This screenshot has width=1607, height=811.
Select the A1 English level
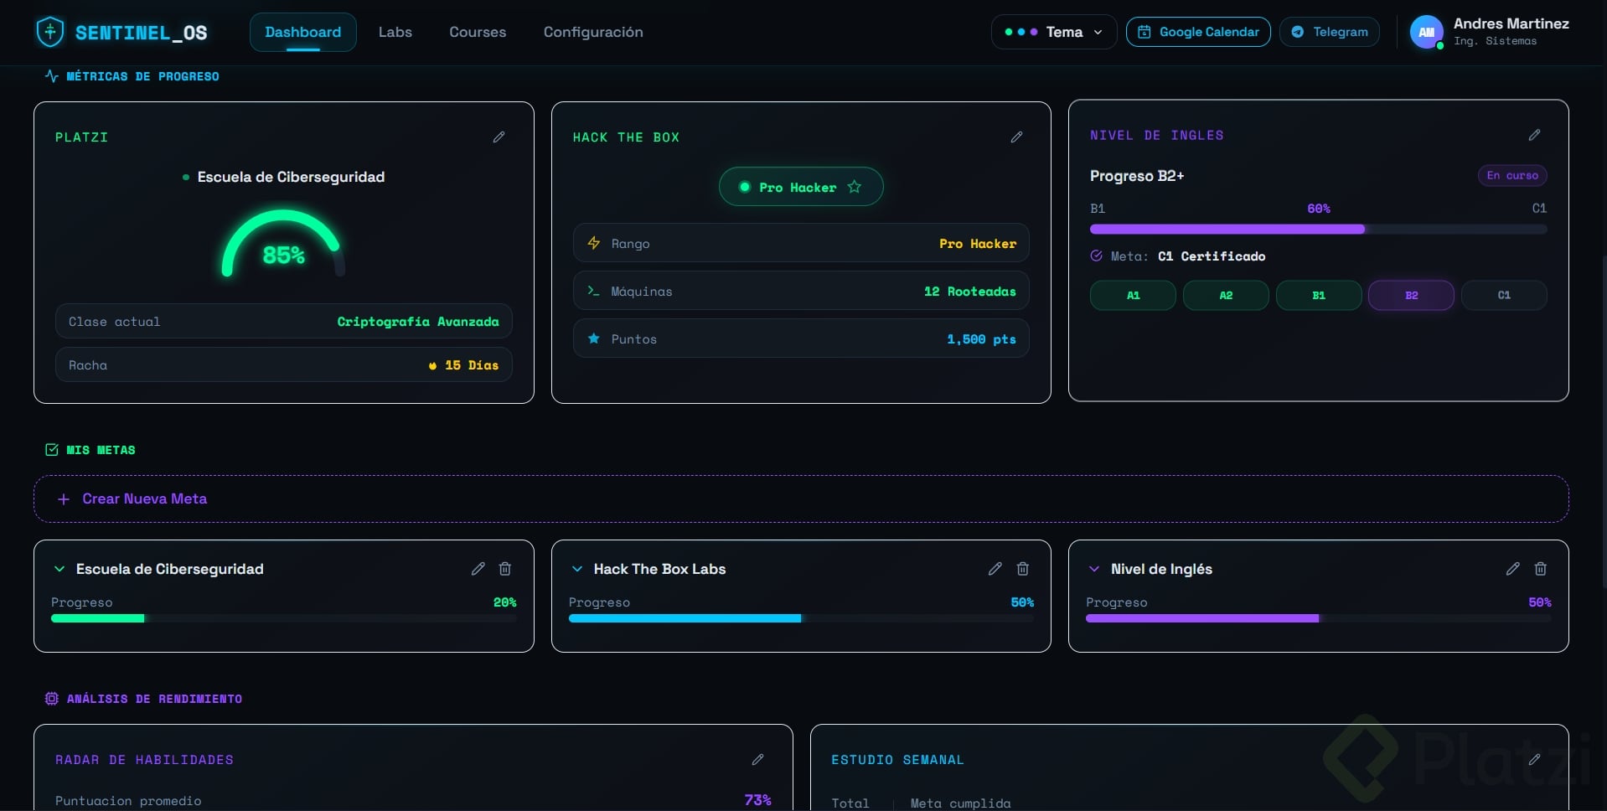click(1133, 295)
